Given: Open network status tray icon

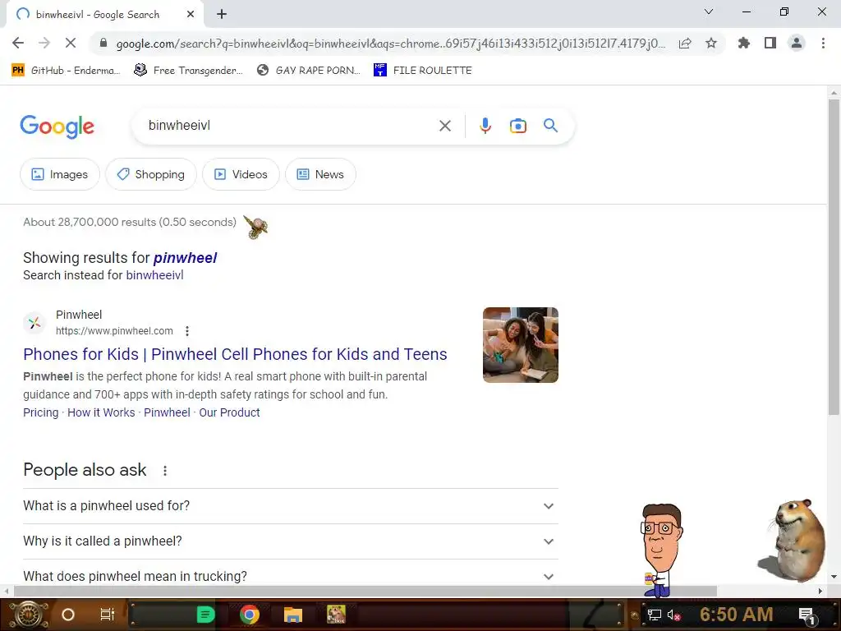Looking at the screenshot, I should [x=655, y=615].
